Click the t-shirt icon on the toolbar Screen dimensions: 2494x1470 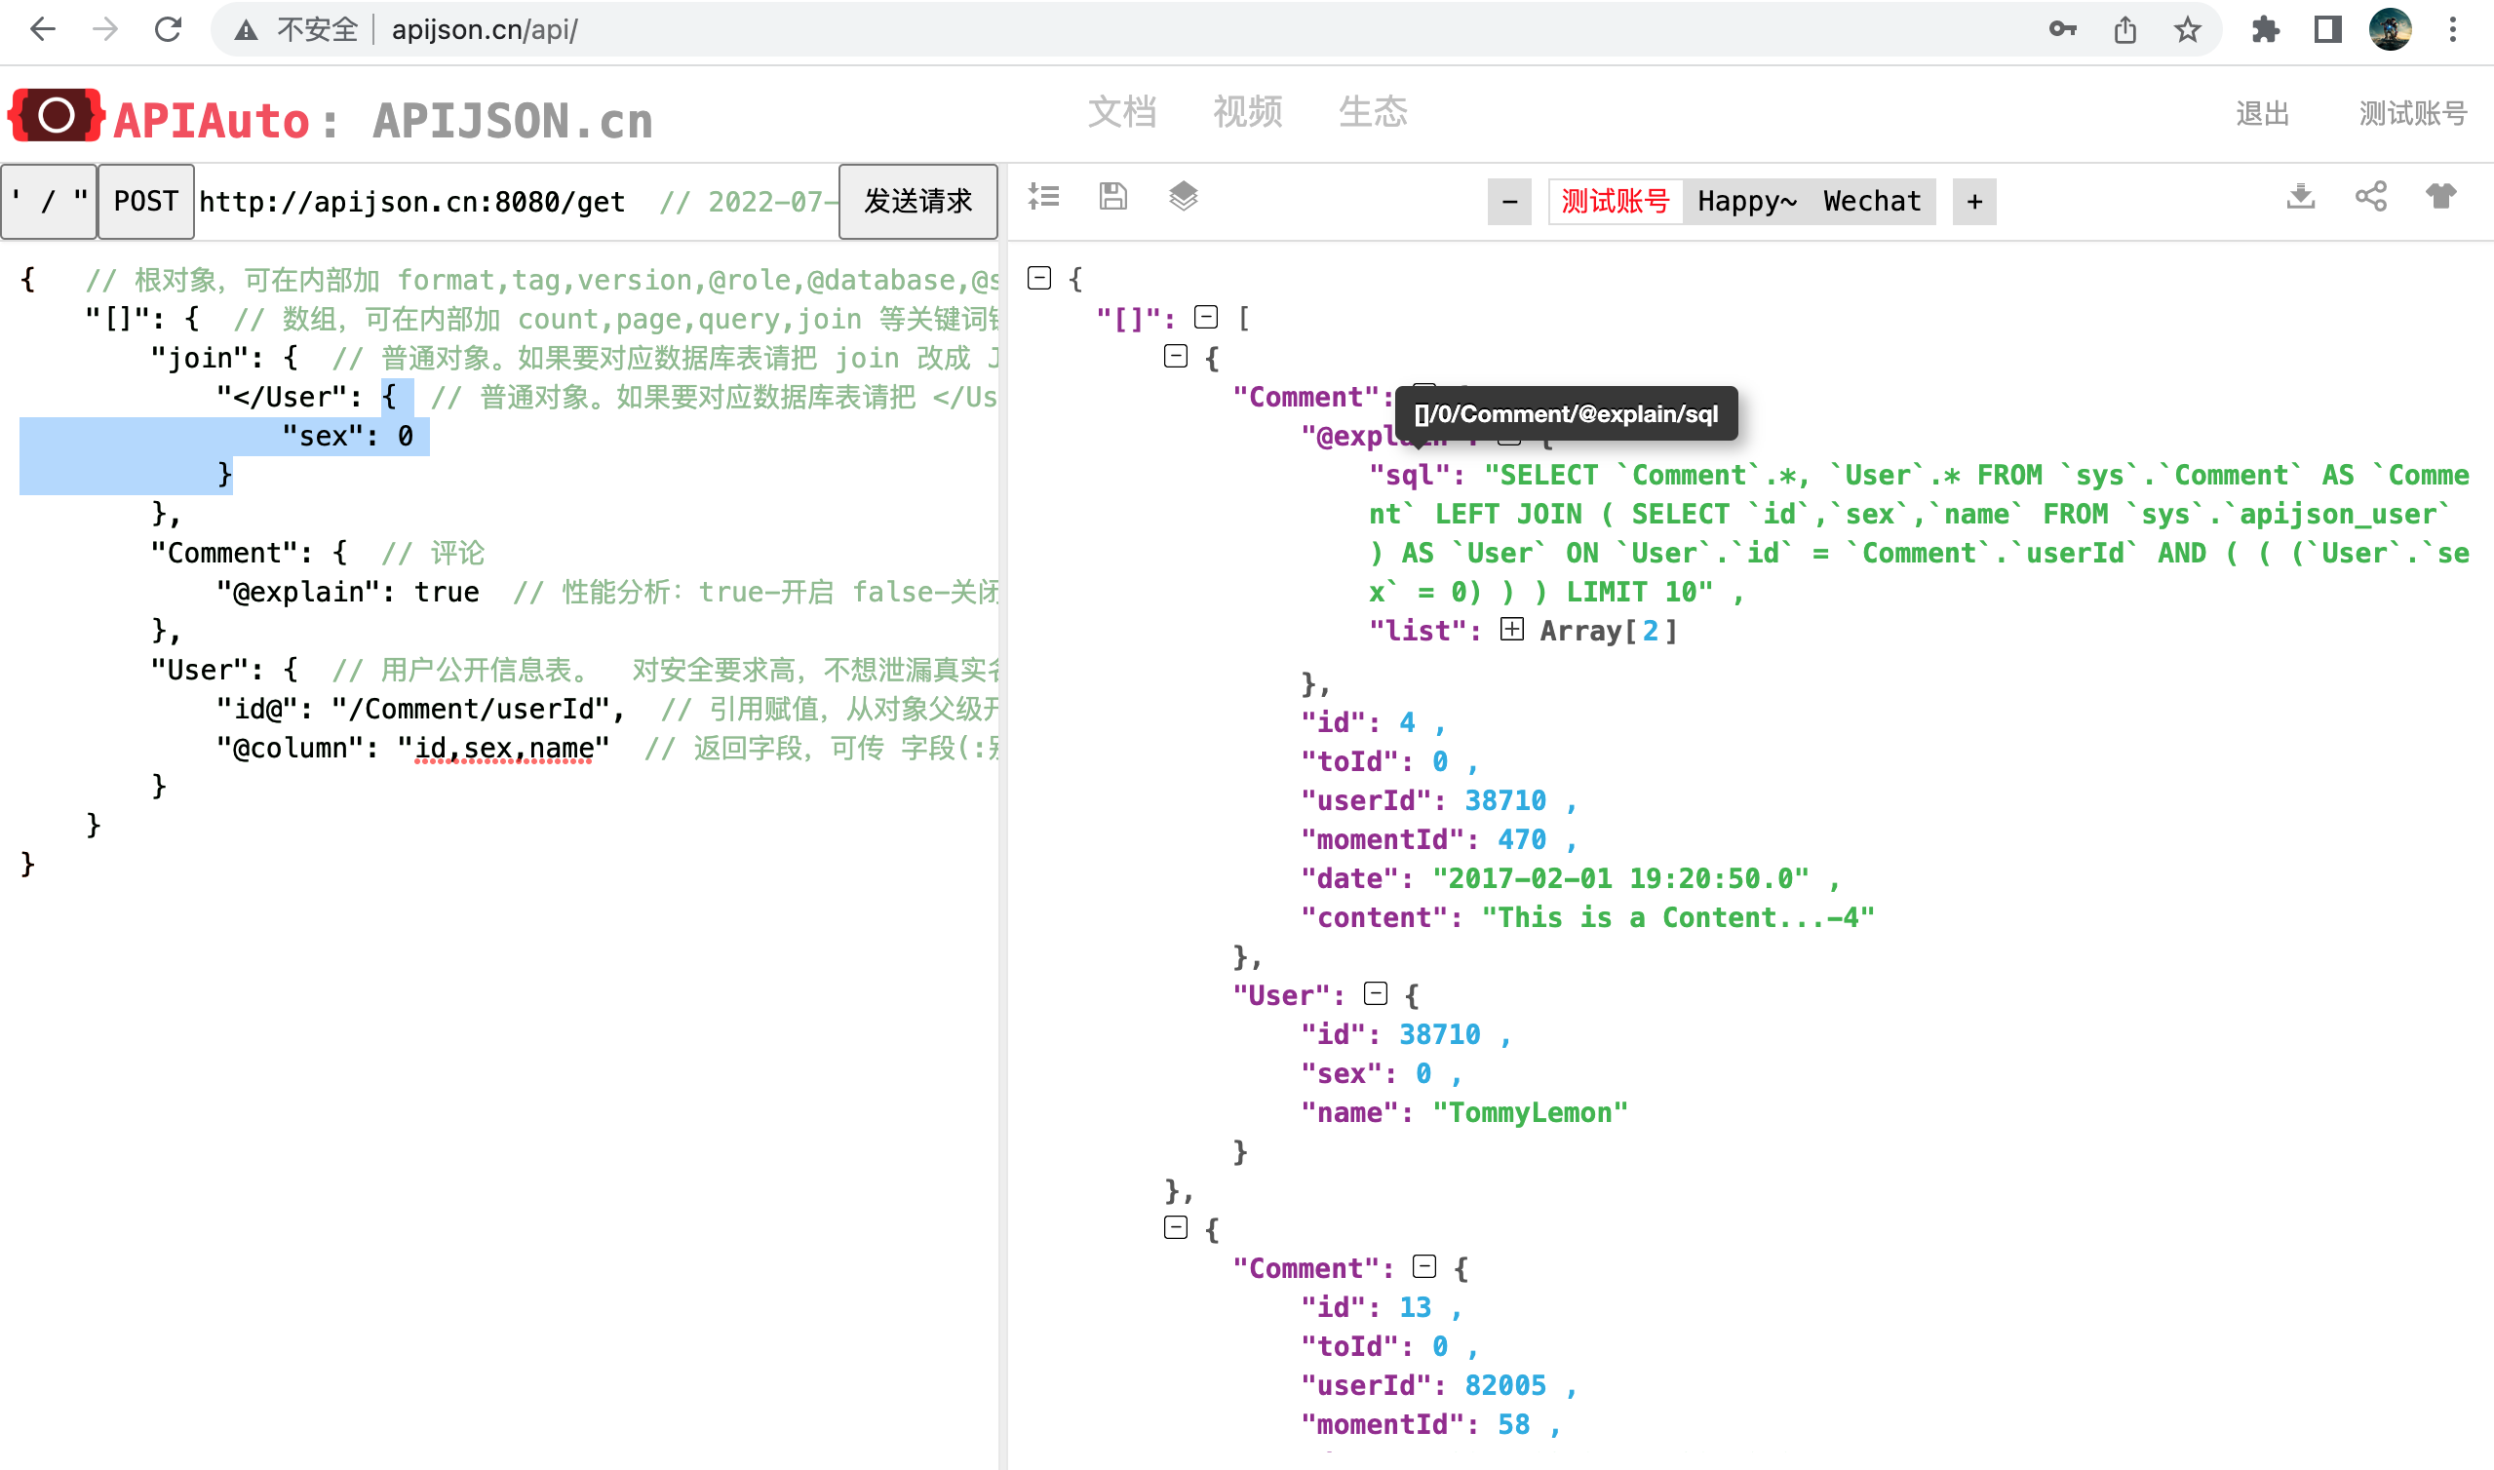[x=2441, y=197]
